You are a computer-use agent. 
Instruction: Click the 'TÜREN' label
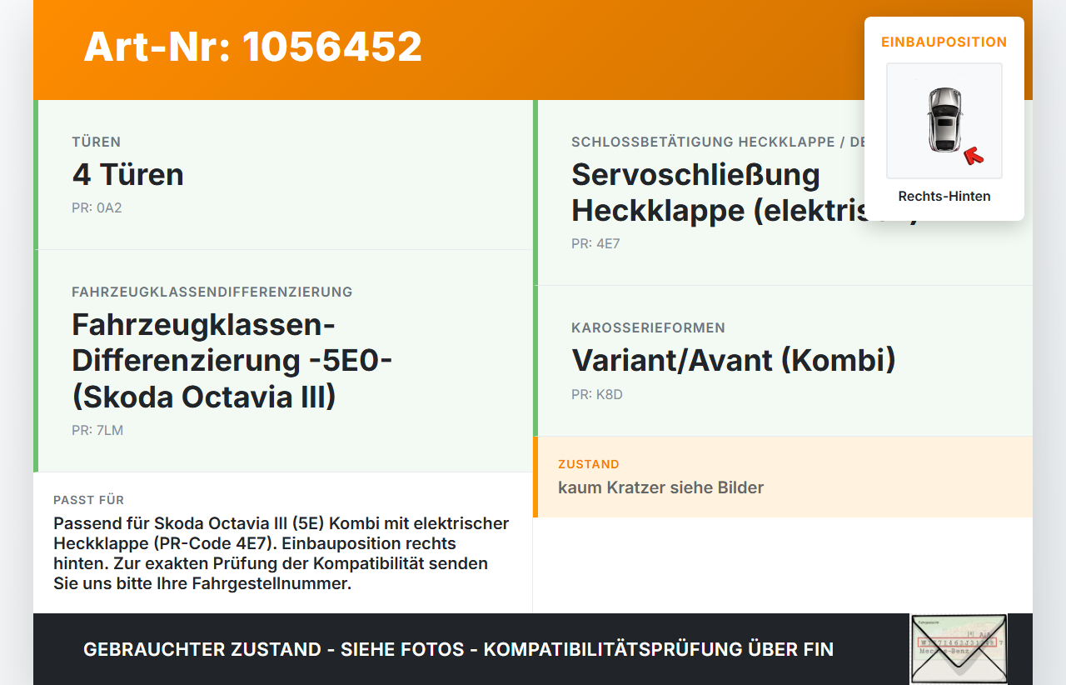97,142
